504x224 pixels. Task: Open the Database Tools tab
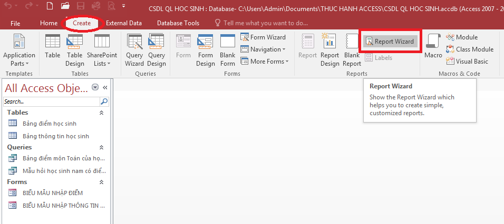[x=178, y=23]
